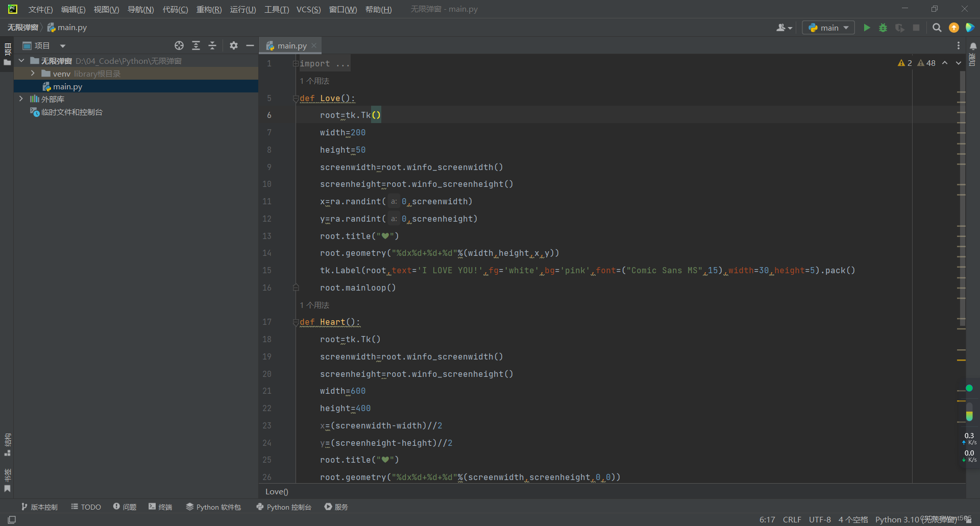Screen dimensions: 980x526
Task: Click the CRLF line separator status
Action: tap(792, 519)
